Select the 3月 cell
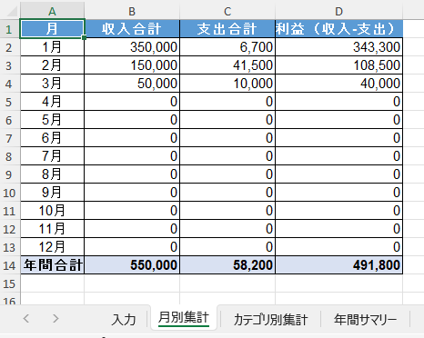The height and width of the screenshot is (338, 424). click(x=52, y=84)
